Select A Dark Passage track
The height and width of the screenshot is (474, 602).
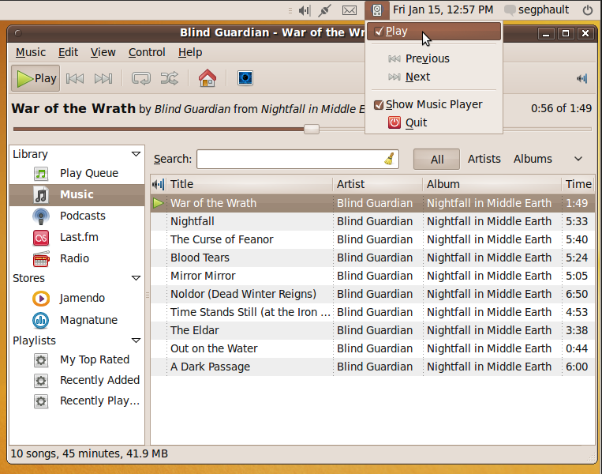(372, 367)
